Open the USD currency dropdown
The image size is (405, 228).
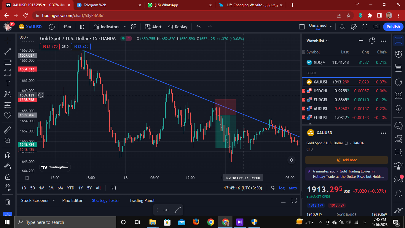24,37
